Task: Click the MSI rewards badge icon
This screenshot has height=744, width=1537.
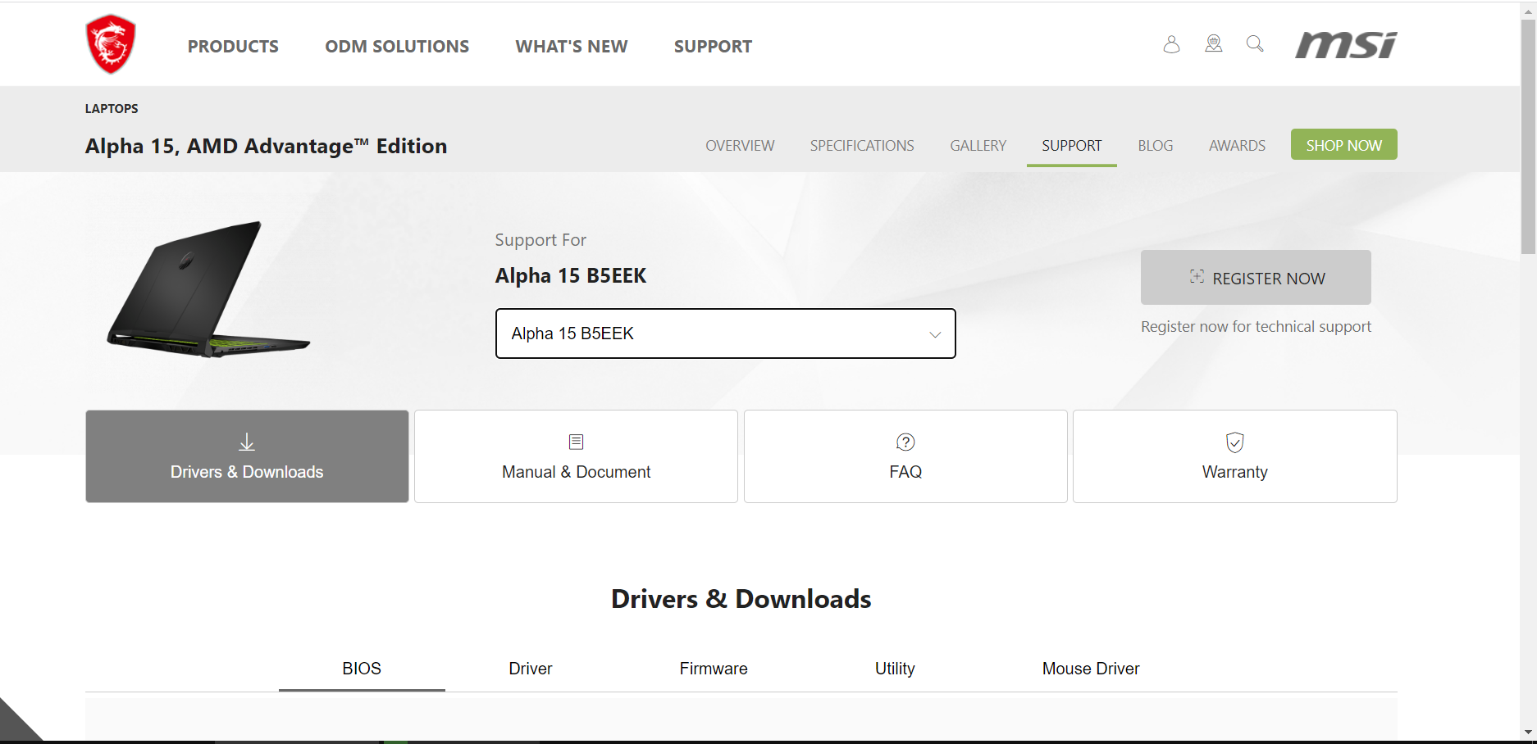Action: (1213, 44)
